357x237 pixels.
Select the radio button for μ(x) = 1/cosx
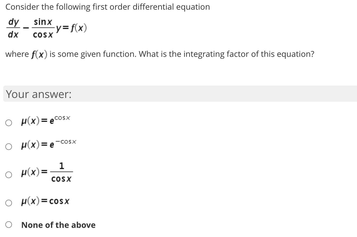[8, 174]
